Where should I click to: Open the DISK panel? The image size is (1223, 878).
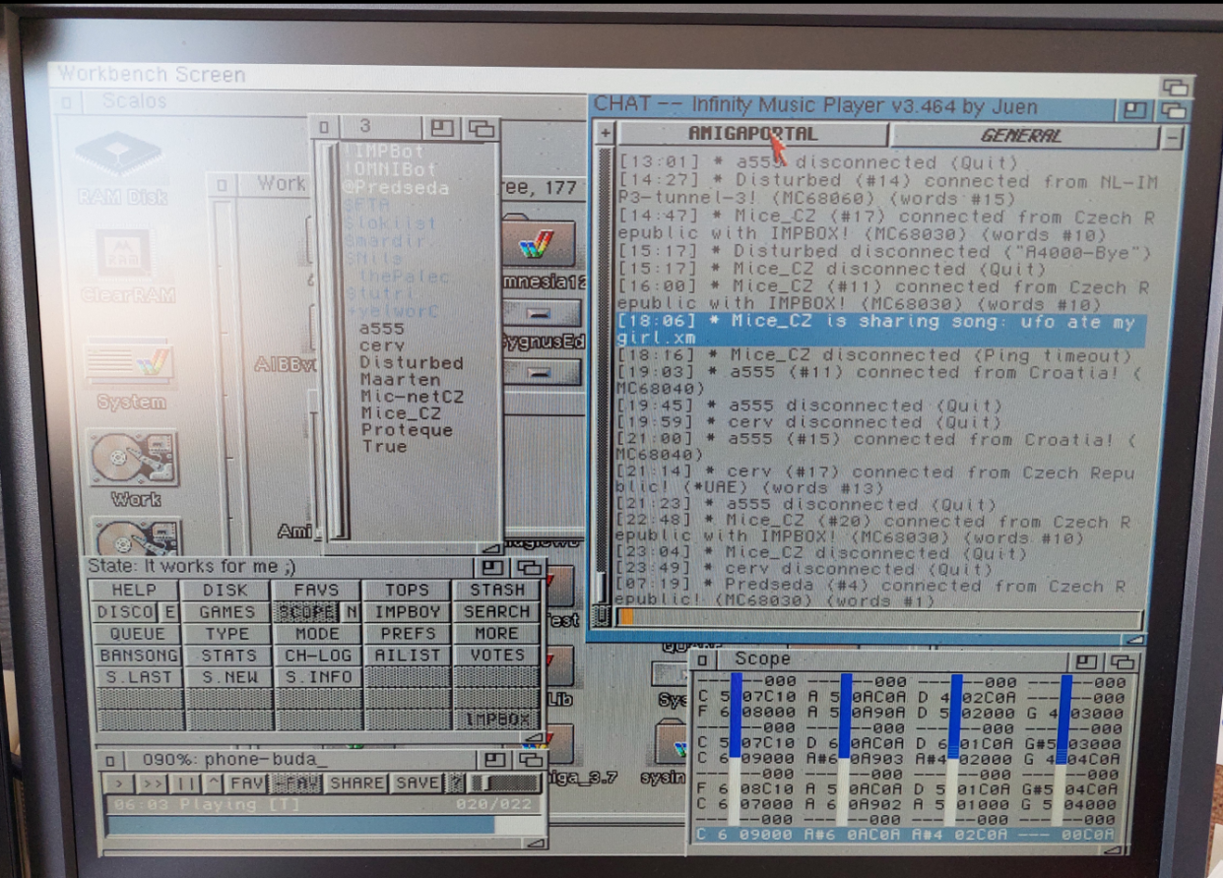pos(225,590)
